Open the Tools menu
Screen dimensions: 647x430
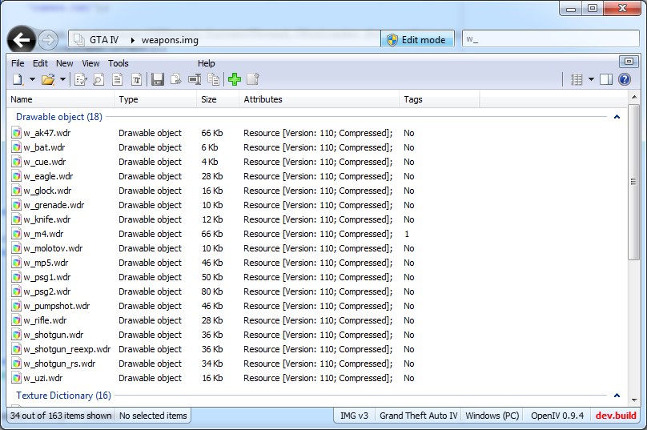click(119, 63)
